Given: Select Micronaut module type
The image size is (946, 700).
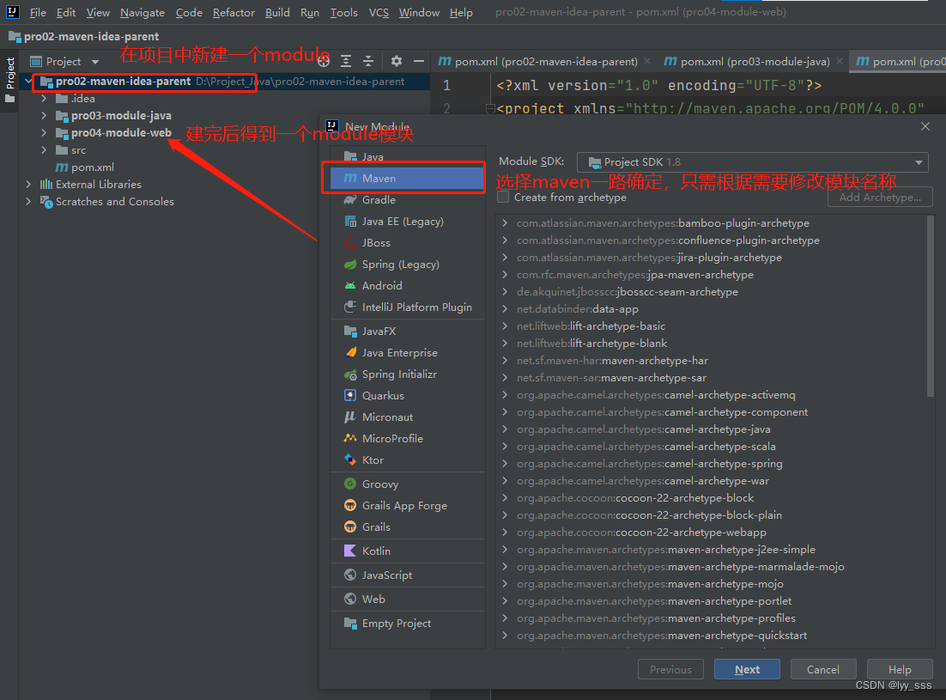Looking at the screenshot, I should click(408, 417).
